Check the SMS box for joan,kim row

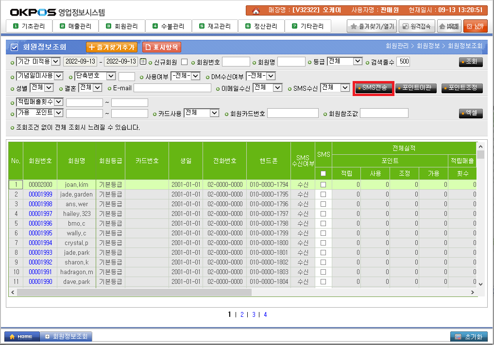click(323, 185)
